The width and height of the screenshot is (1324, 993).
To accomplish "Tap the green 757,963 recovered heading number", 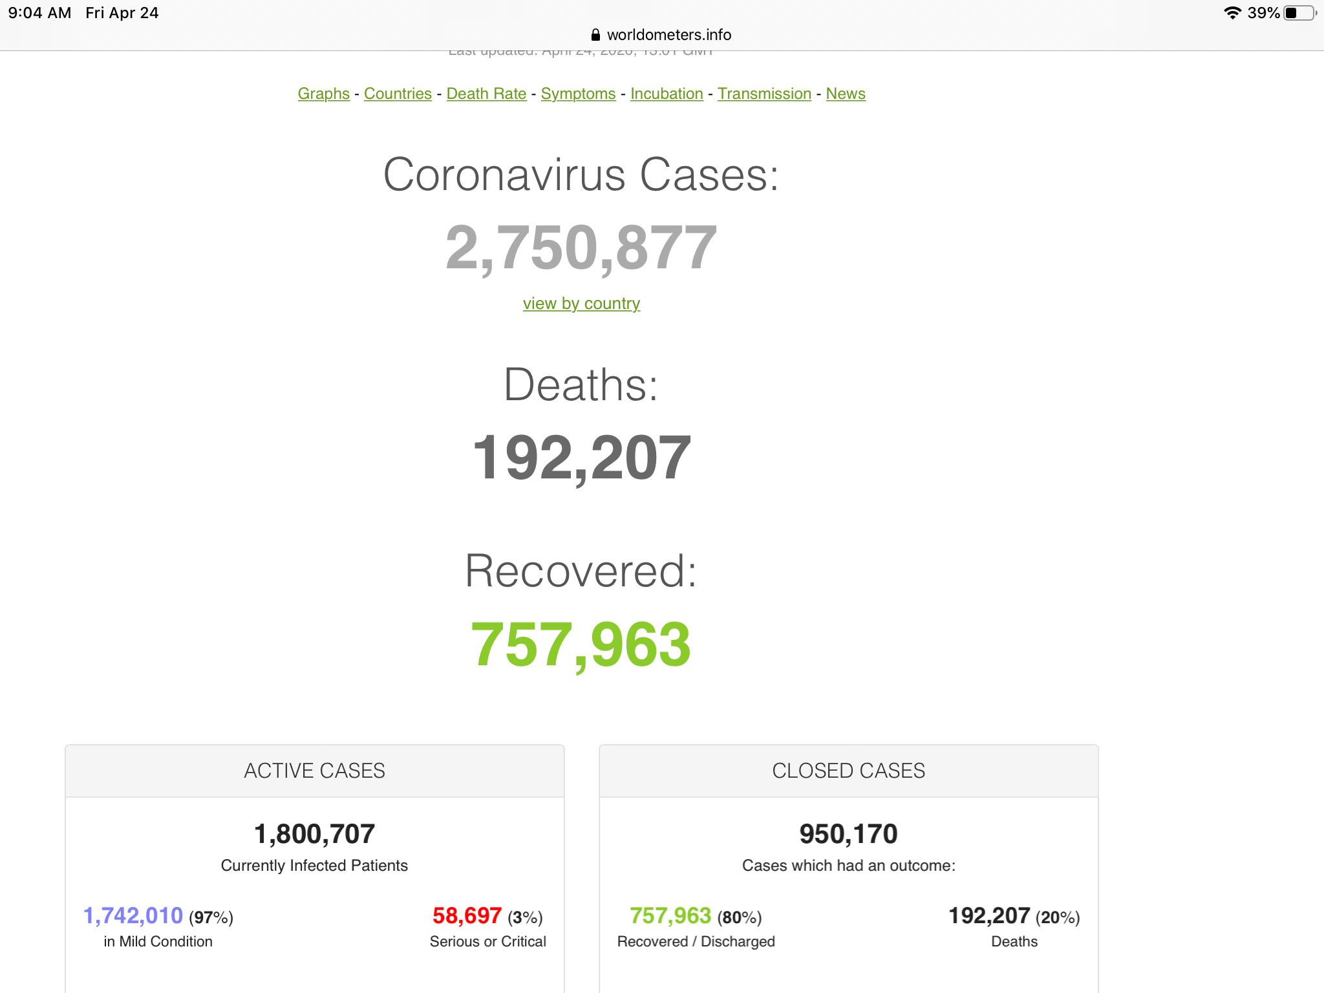I will [x=581, y=645].
